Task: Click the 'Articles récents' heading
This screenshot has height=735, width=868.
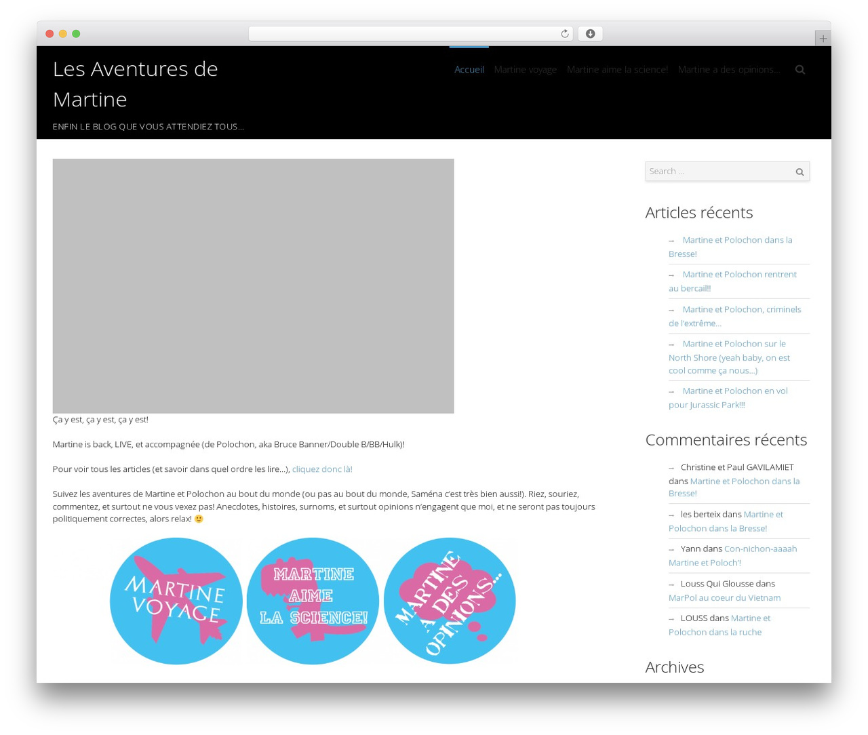Action: tap(699, 213)
